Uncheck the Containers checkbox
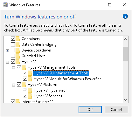 (13, 39)
